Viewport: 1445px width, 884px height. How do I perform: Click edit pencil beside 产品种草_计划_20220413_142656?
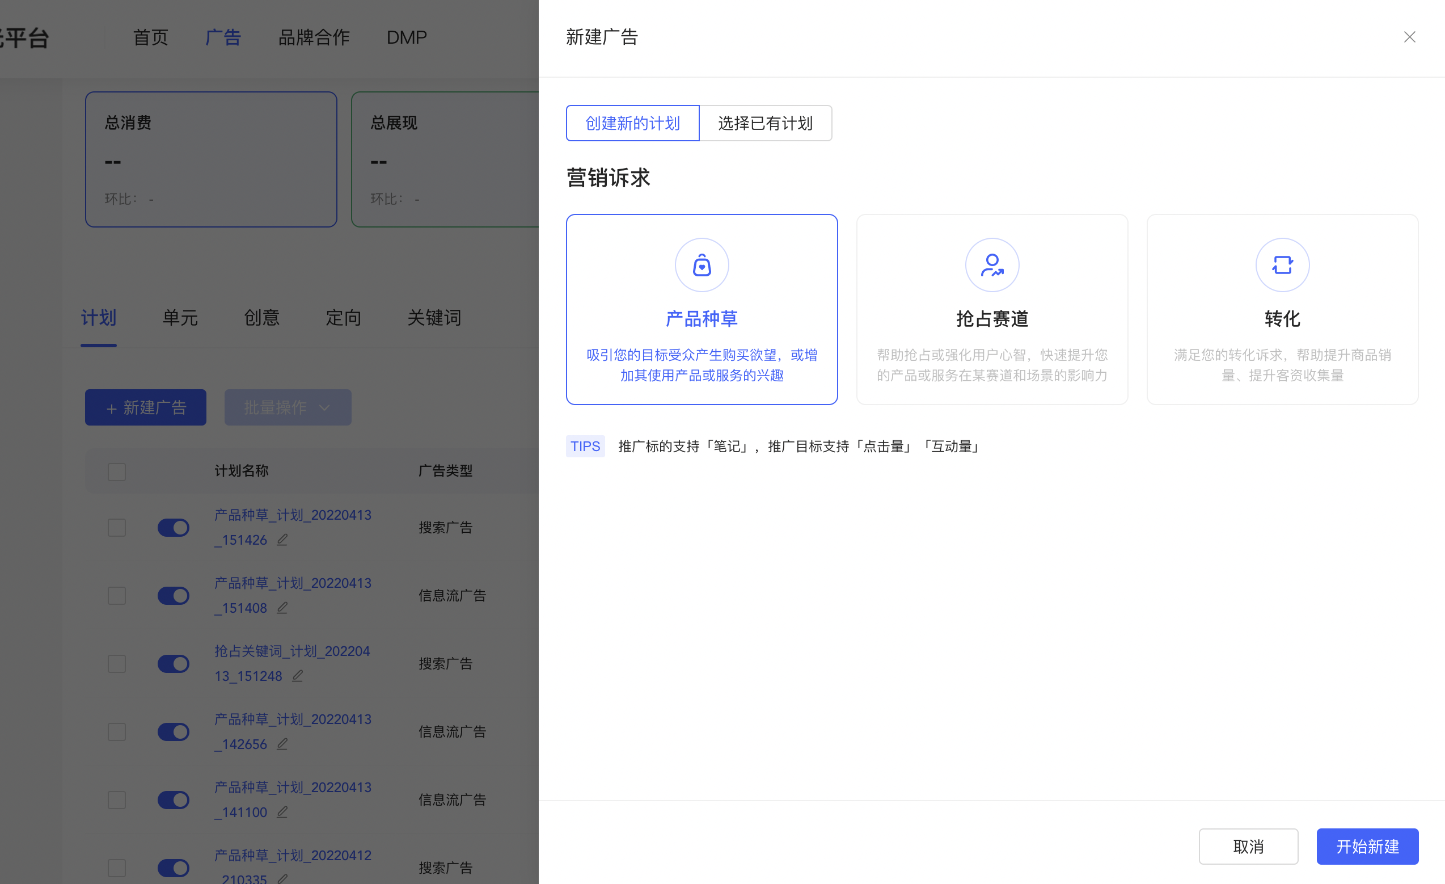282,743
